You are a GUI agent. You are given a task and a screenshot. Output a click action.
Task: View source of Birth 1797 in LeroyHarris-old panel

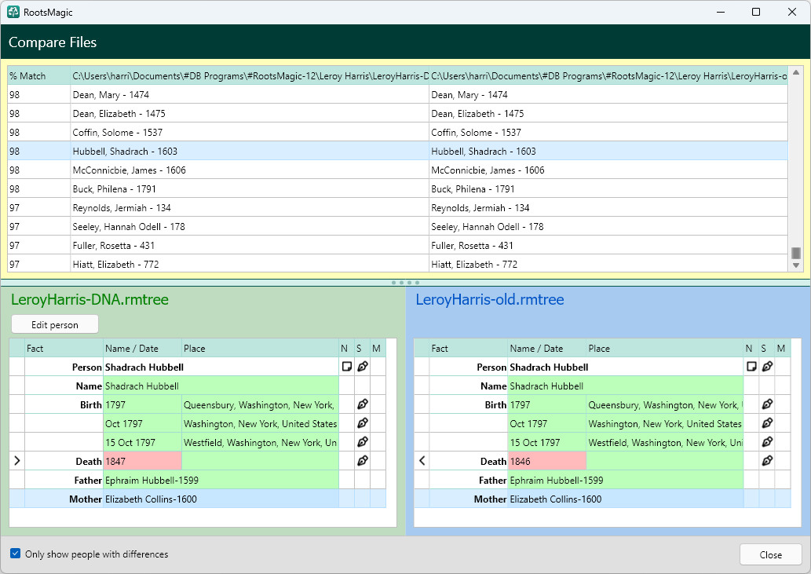[x=767, y=404]
